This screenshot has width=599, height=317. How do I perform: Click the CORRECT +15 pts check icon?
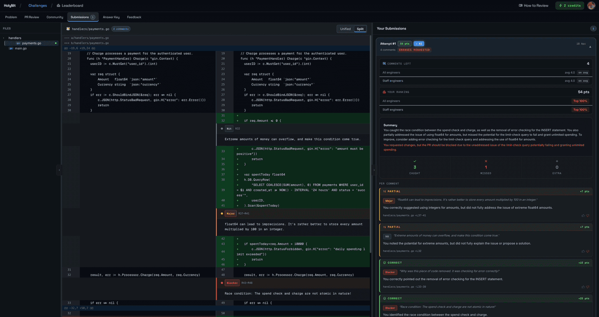point(385,263)
